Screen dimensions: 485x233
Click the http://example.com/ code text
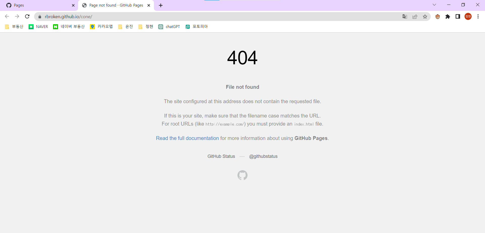225,124
